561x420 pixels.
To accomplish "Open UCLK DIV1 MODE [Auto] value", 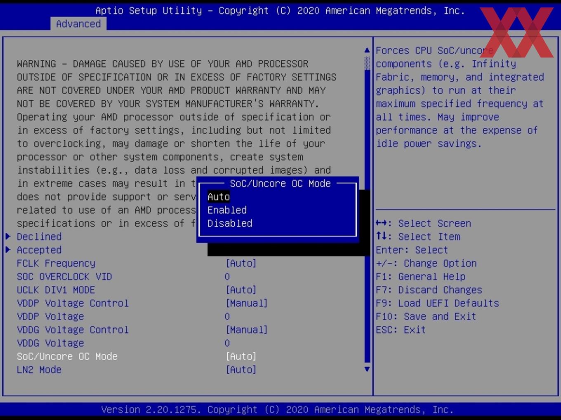I will pos(241,290).
